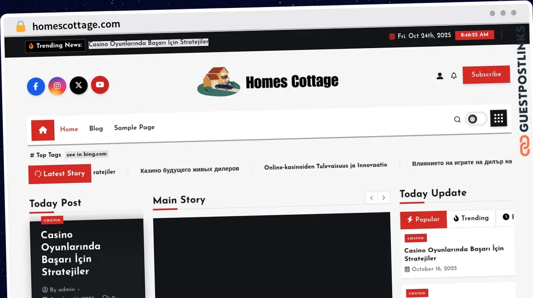
Task: Click the Fri. Oct 24th, 2025 date text
Action: (x=424, y=36)
